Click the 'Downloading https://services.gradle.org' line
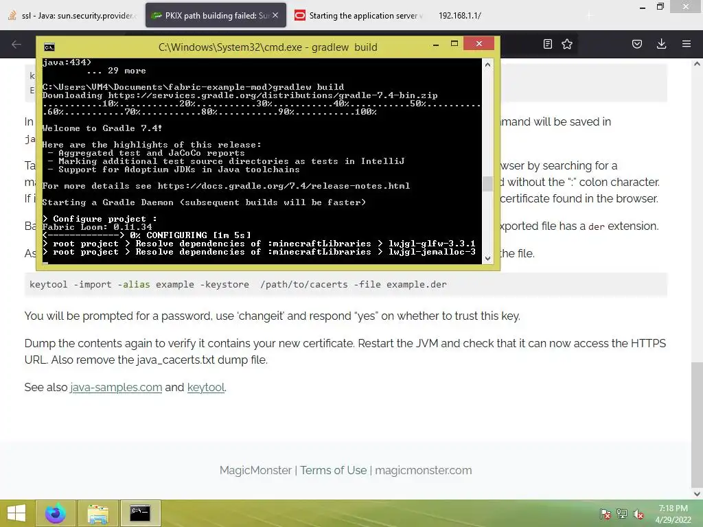Image resolution: width=703 pixels, height=527 pixels. coord(240,95)
